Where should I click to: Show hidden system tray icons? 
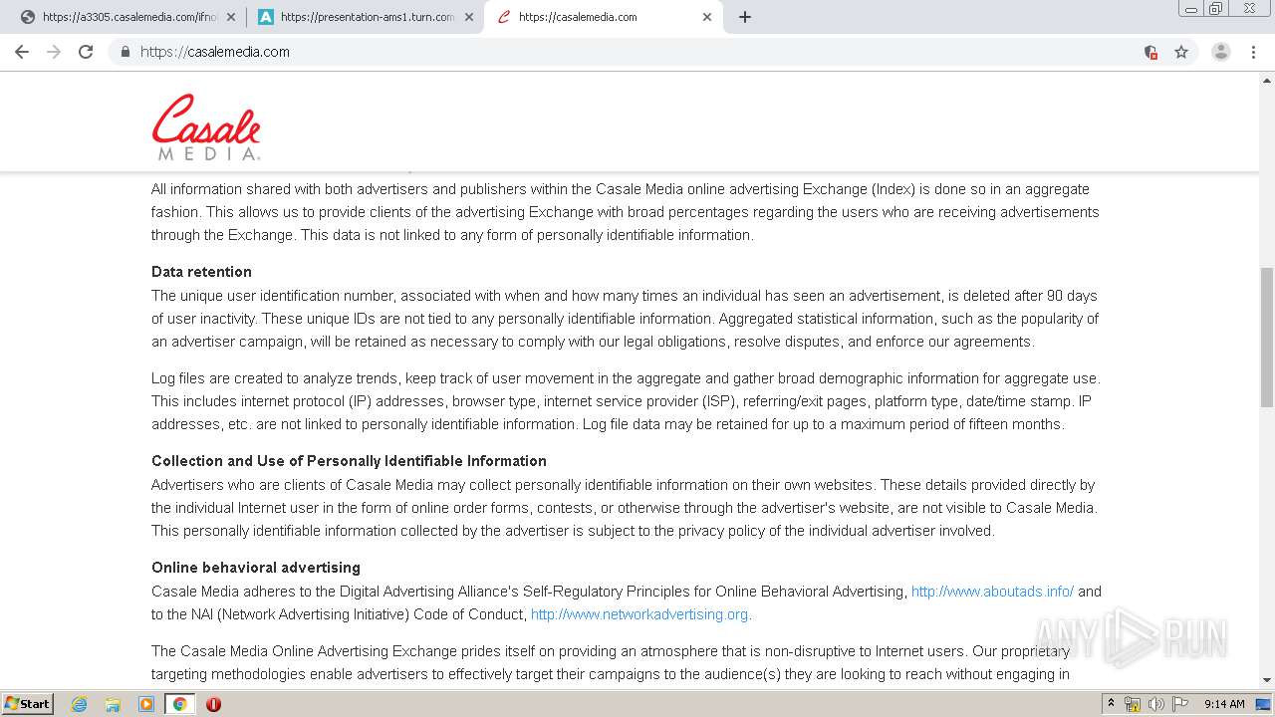click(x=1112, y=704)
